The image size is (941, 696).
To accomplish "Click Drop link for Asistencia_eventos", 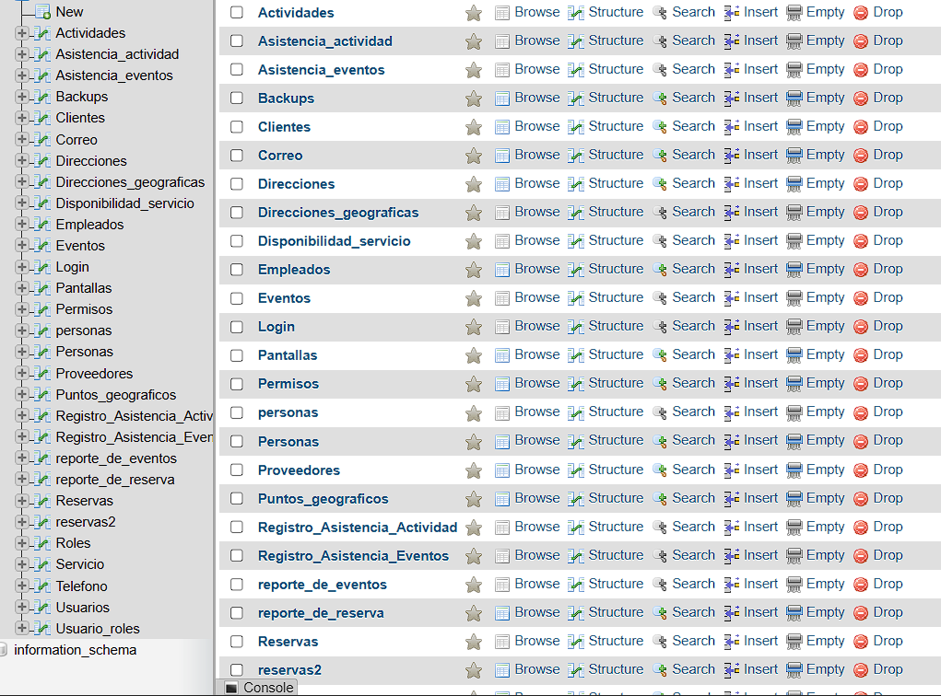I will [x=888, y=69].
